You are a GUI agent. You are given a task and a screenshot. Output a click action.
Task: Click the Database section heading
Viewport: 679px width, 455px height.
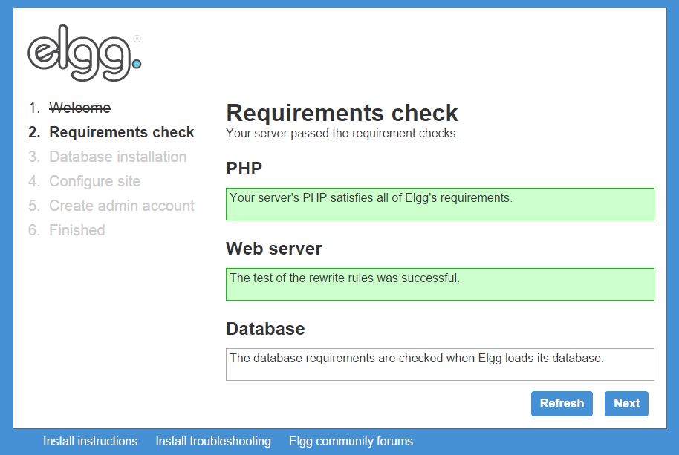coord(265,329)
